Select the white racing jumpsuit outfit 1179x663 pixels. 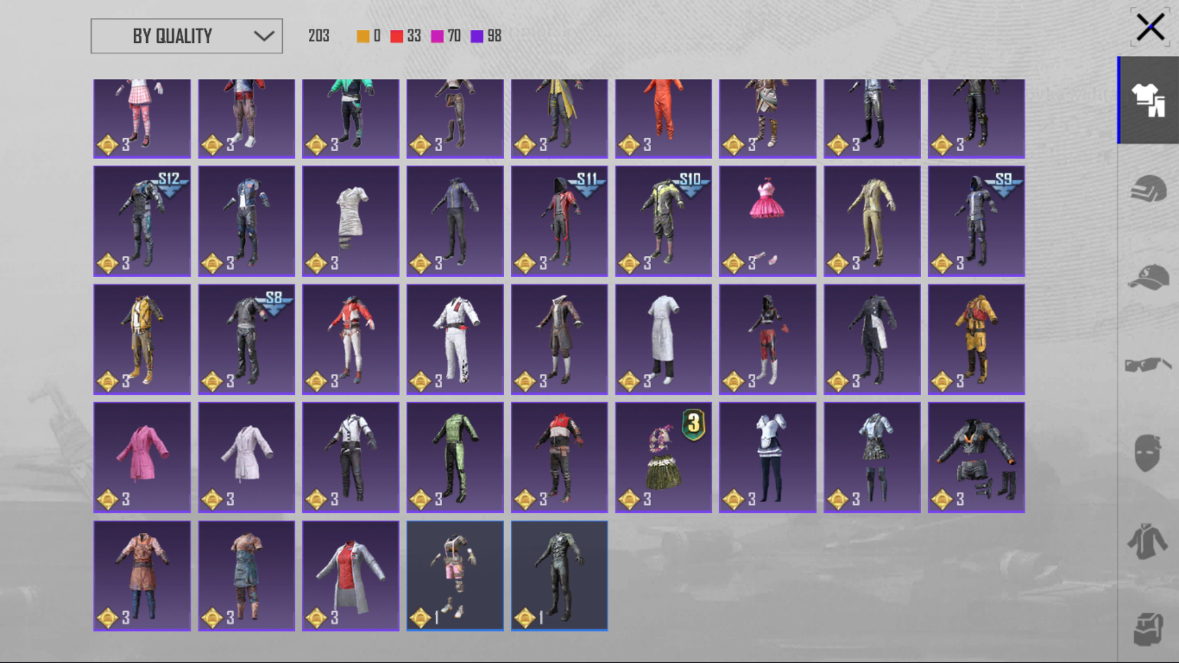point(455,339)
